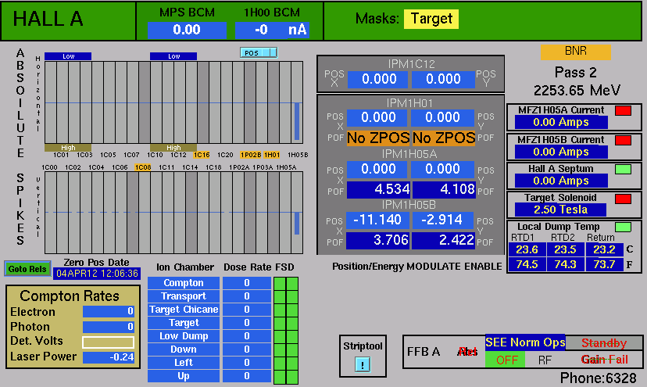Click Return Fahrenheit value 73.7
Image resolution: width=647 pixels, height=387 pixels.
605,264
